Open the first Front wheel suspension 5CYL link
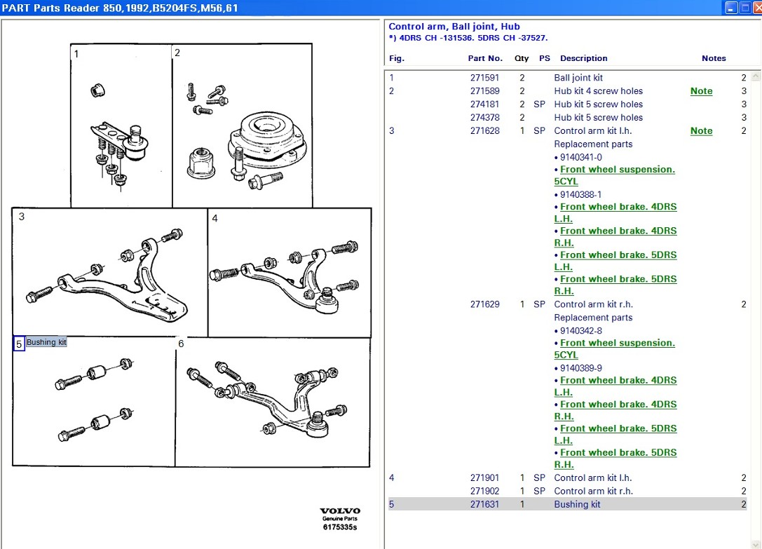The height and width of the screenshot is (549, 762). (617, 170)
